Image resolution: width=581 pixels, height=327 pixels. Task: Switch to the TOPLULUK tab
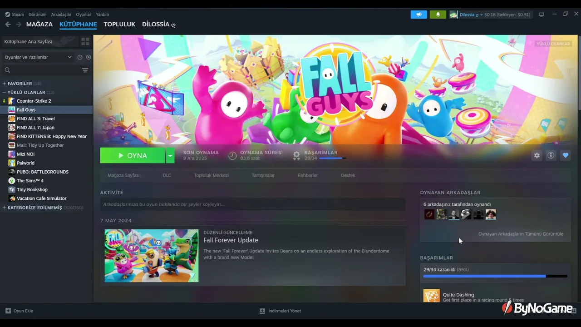(119, 24)
